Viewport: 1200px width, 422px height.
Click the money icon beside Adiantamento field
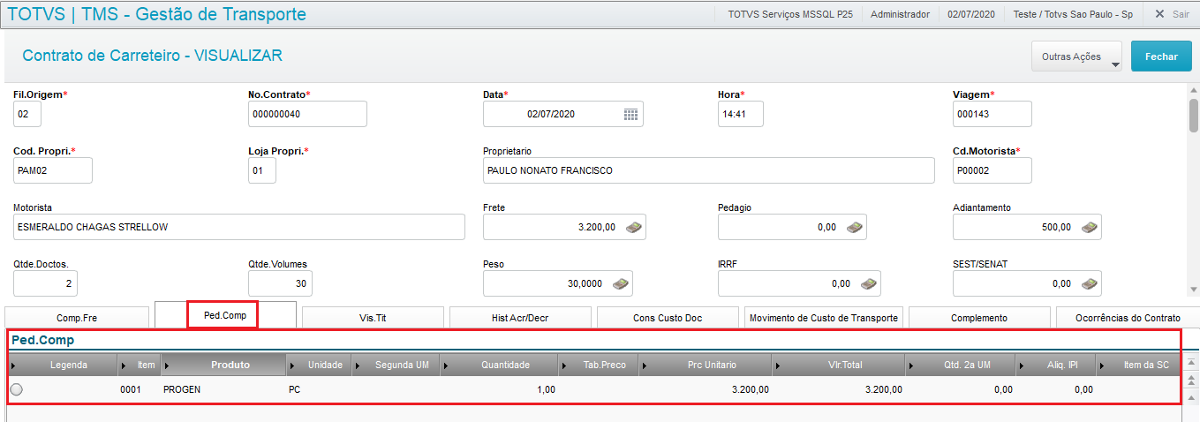(1090, 227)
